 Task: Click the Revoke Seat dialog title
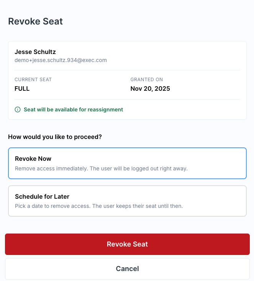[x=35, y=21]
